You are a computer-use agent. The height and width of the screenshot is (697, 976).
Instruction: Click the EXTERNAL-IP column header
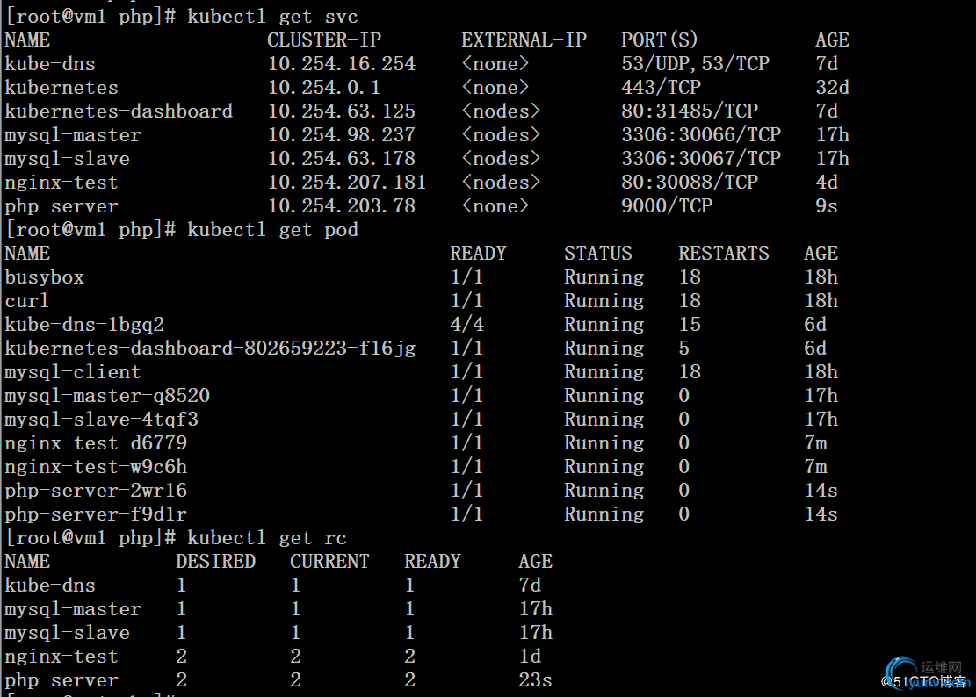pyautogui.click(x=524, y=40)
